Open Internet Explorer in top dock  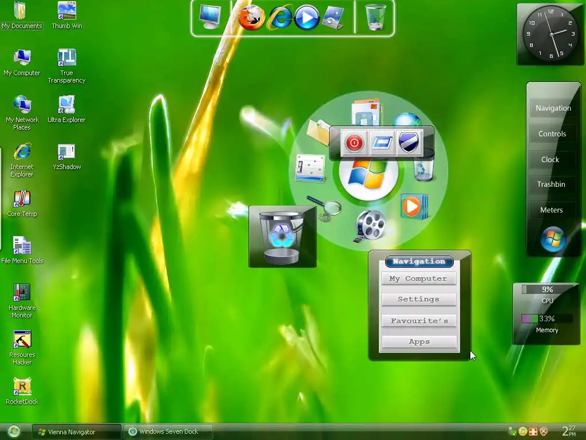pos(280,18)
